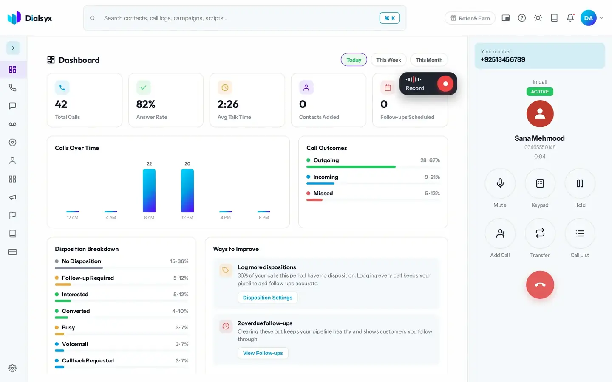Toggle call recording with red Record button
Image resolution: width=612 pixels, height=382 pixels.
[445, 84]
